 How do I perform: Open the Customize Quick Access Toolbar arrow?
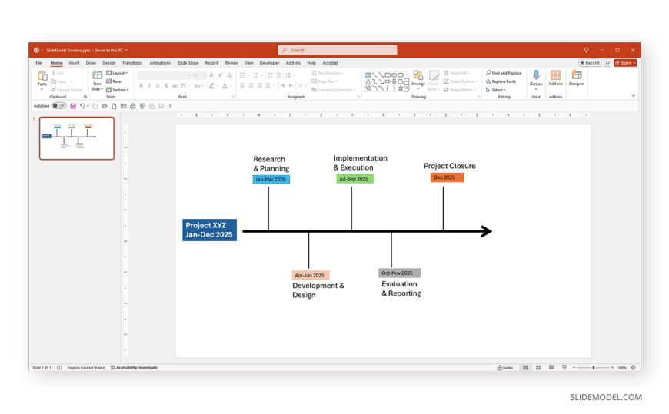point(170,106)
